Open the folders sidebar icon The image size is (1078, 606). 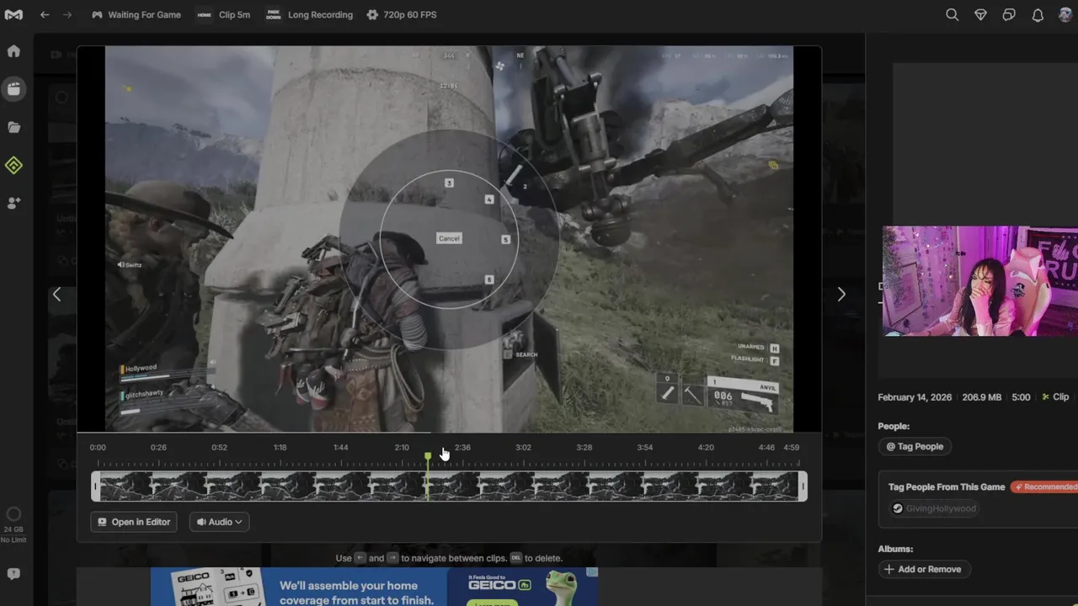pos(13,127)
